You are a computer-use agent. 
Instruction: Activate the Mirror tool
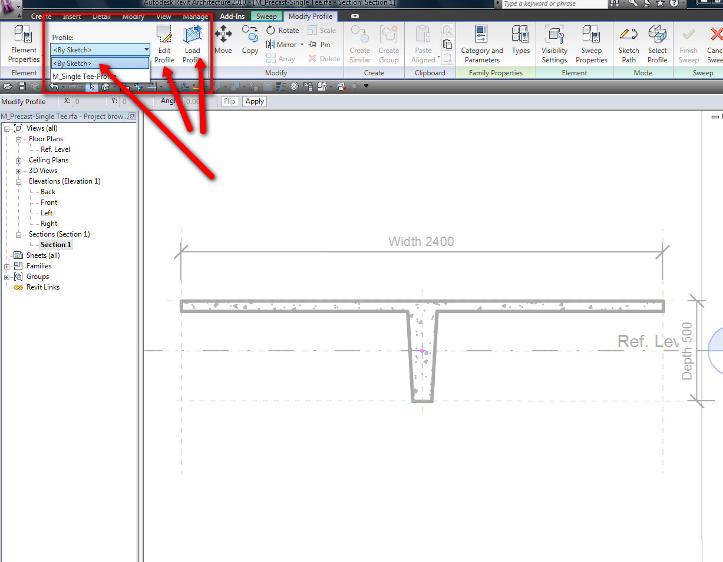[282, 44]
